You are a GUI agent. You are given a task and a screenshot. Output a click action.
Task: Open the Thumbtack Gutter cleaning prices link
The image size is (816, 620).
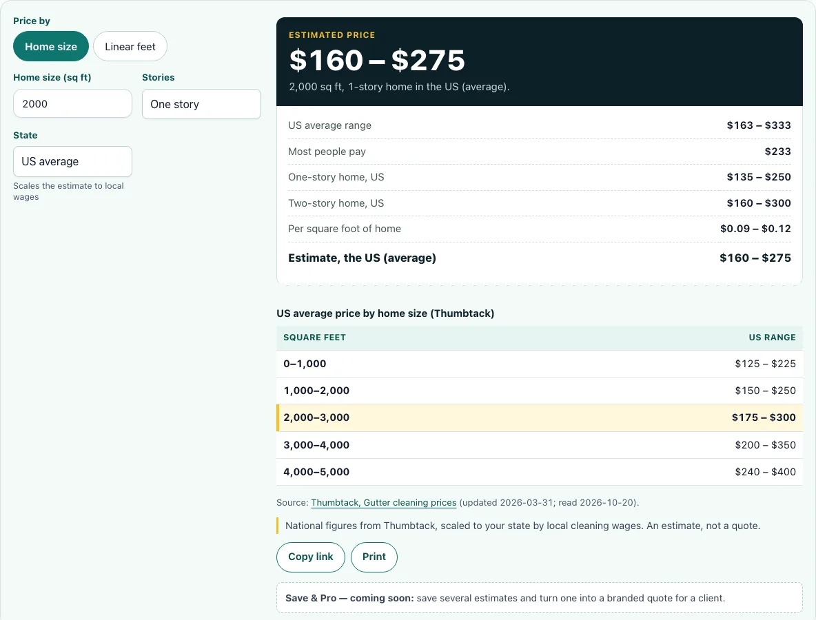[x=384, y=502]
